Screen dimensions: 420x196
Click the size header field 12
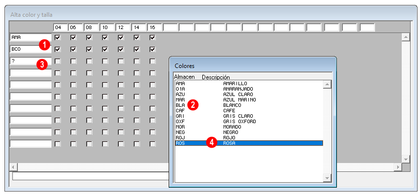123,27
